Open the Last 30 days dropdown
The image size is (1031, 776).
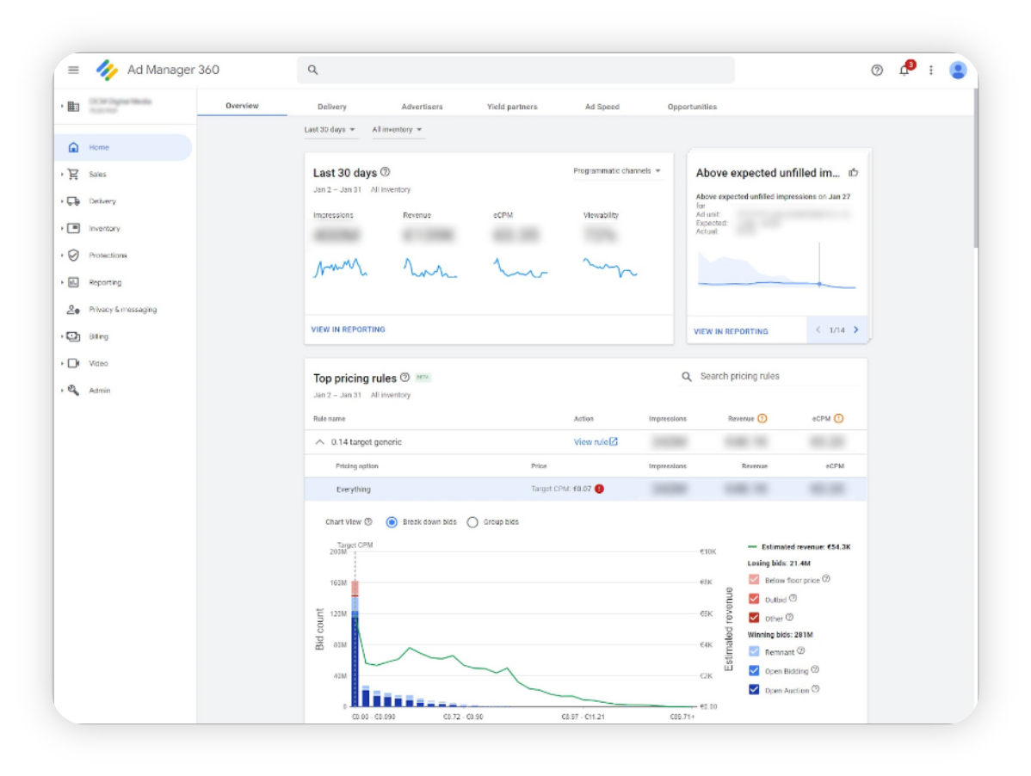[330, 130]
